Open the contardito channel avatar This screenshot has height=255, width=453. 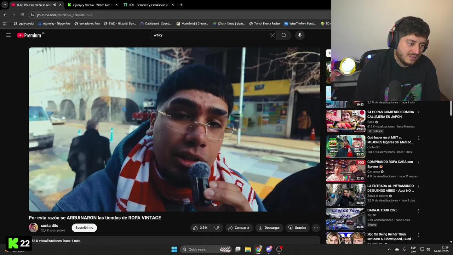point(33,228)
